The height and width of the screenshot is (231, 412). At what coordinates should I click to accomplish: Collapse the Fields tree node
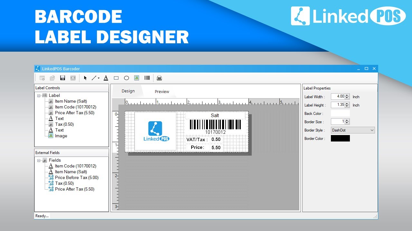39,160
